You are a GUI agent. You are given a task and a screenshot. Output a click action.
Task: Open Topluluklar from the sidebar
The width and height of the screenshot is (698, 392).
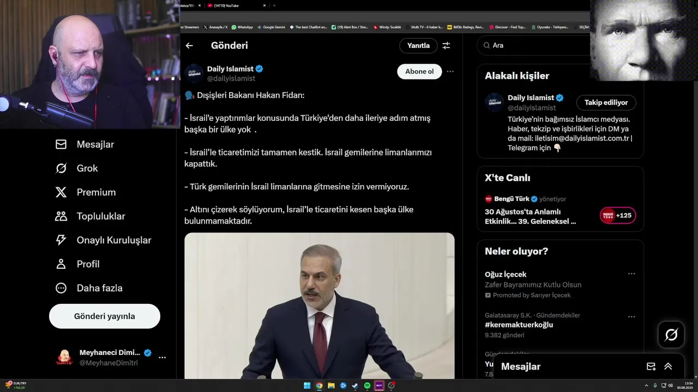[90, 216]
